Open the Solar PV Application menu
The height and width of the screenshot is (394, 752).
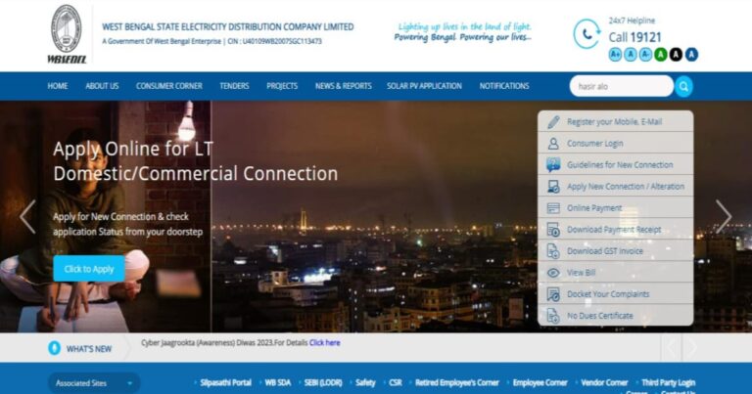click(424, 86)
